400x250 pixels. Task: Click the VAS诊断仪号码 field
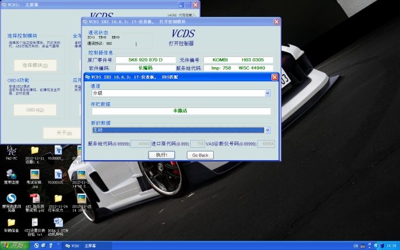pyautogui.click(x=266, y=144)
